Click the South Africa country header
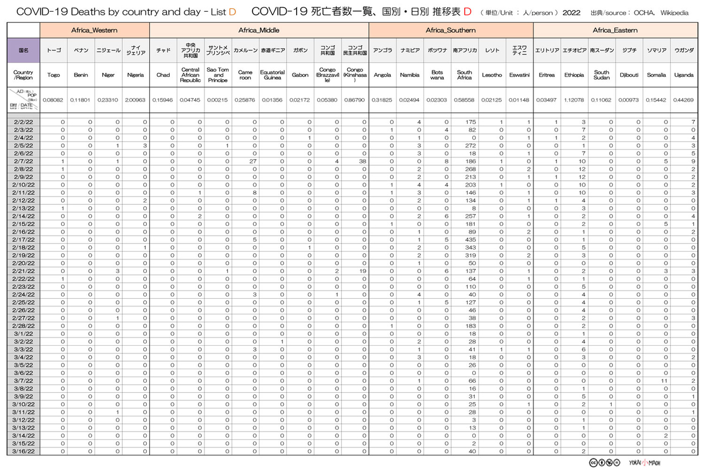Viewport: 705px width, 472px height. point(464,75)
